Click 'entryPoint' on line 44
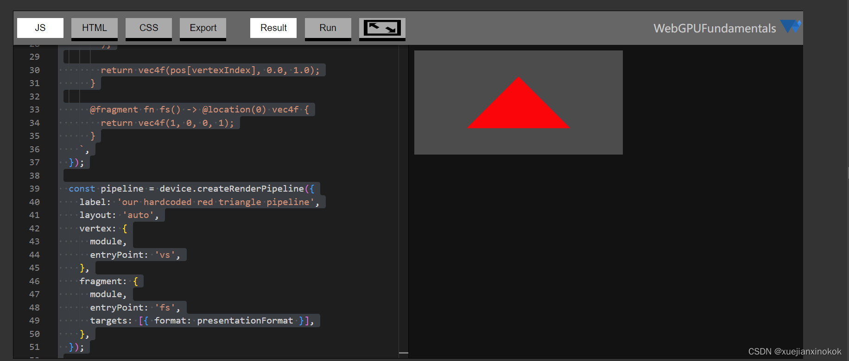The width and height of the screenshot is (849, 361). point(117,255)
